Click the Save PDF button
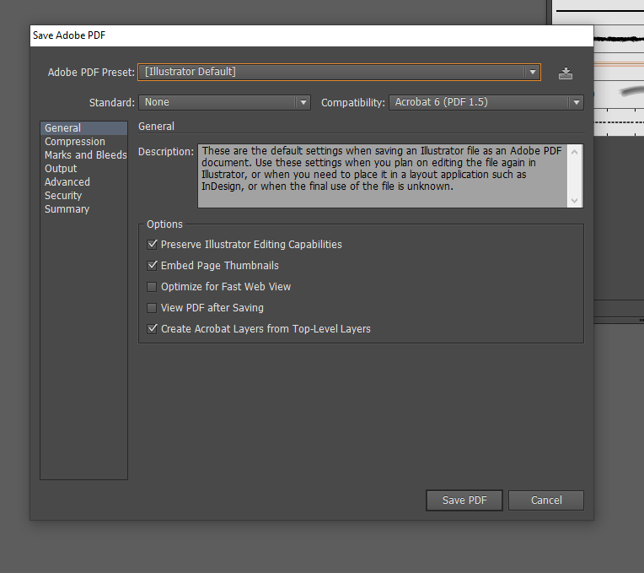Viewport: 644px width, 573px height. tap(464, 500)
